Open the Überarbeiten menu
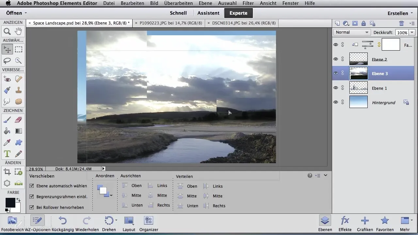418x235 pixels. pos(178,3)
